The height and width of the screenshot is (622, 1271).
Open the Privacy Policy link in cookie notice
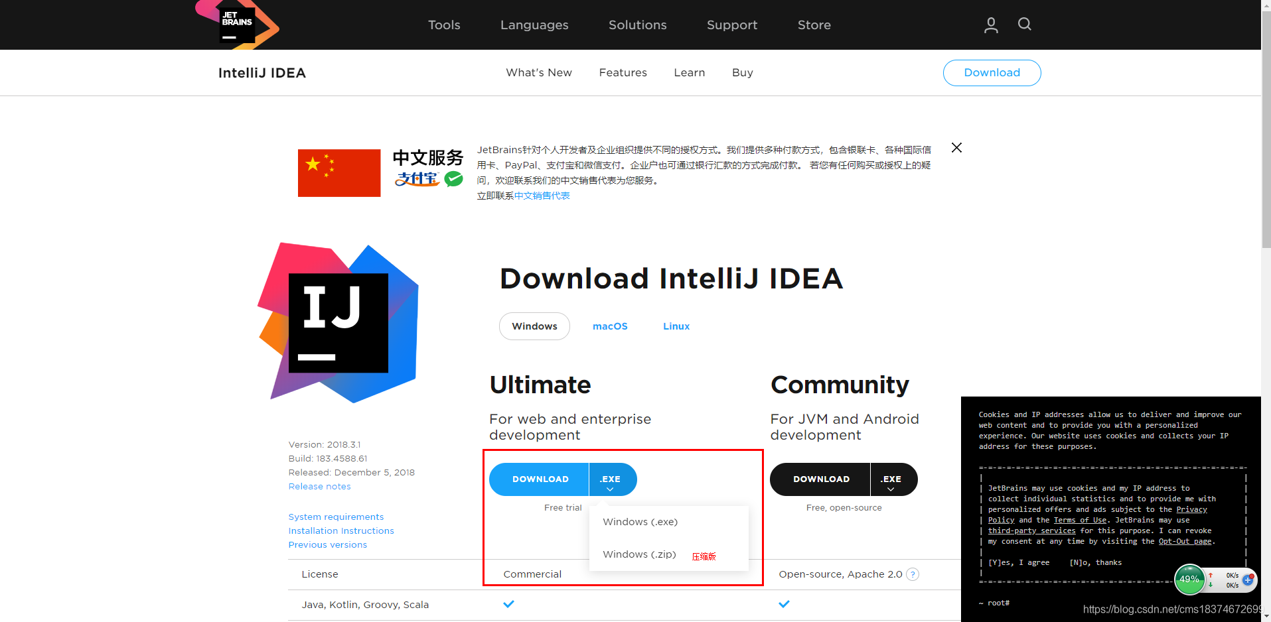(1192, 509)
